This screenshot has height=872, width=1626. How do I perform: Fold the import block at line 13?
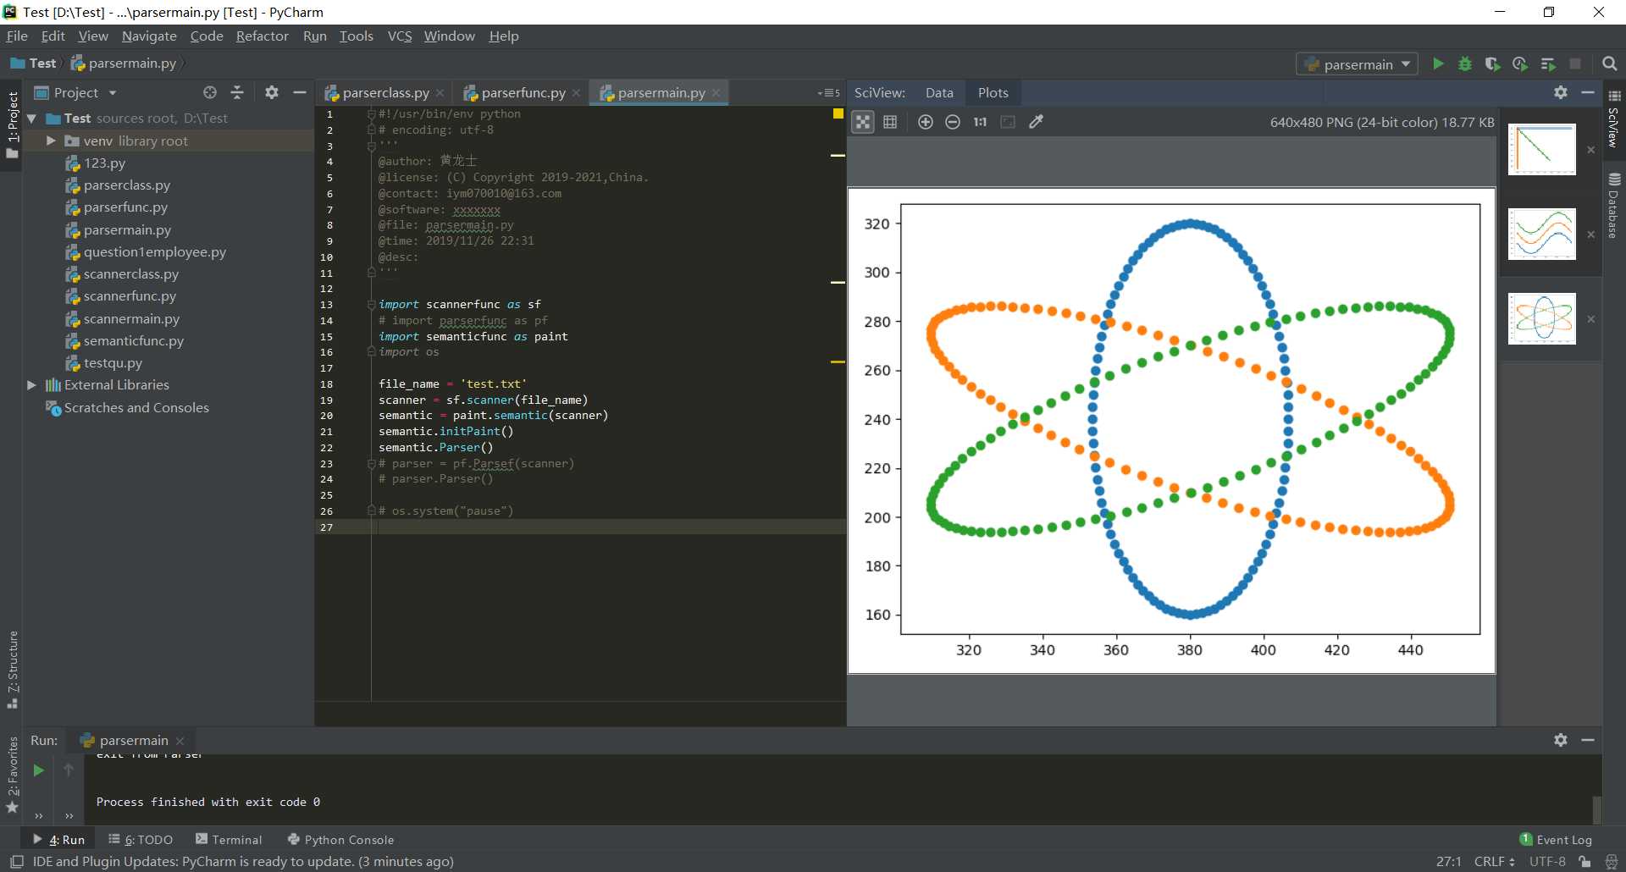371,304
